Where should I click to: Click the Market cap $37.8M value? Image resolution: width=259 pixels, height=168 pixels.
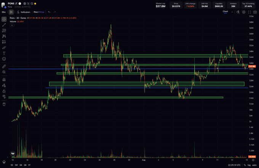coord(161,6)
